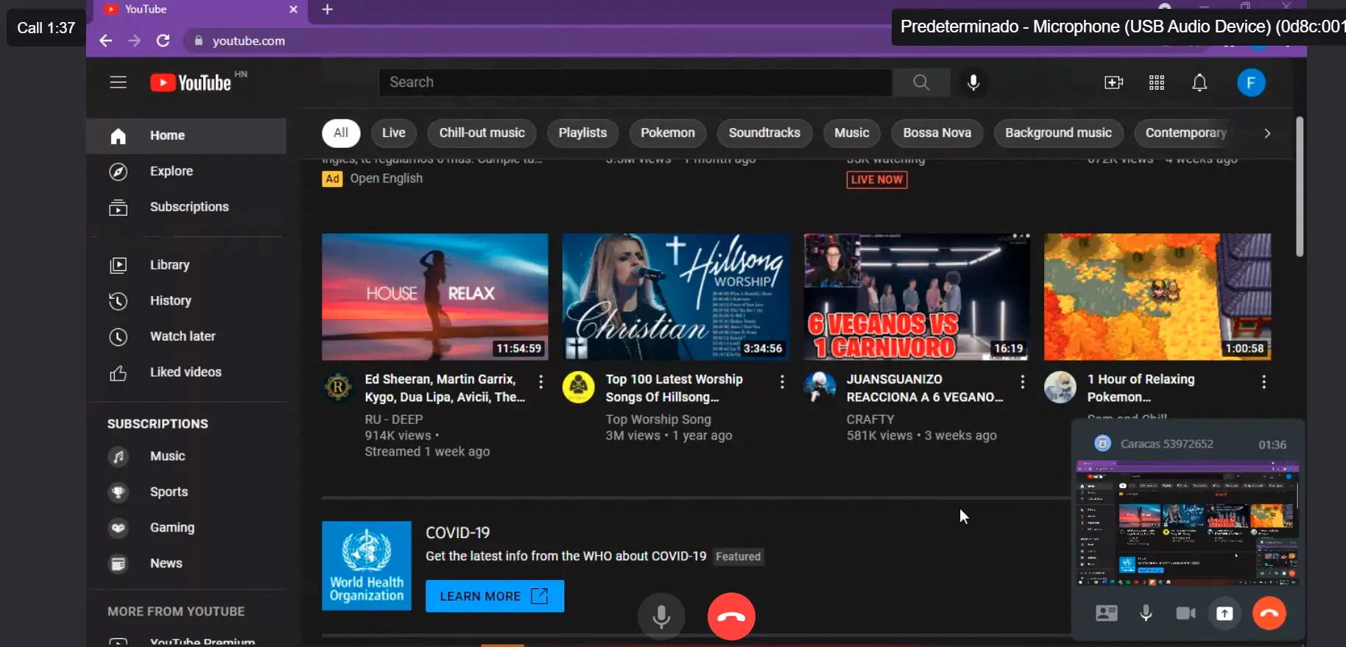Toggle the camera in the call panel

(x=1185, y=613)
